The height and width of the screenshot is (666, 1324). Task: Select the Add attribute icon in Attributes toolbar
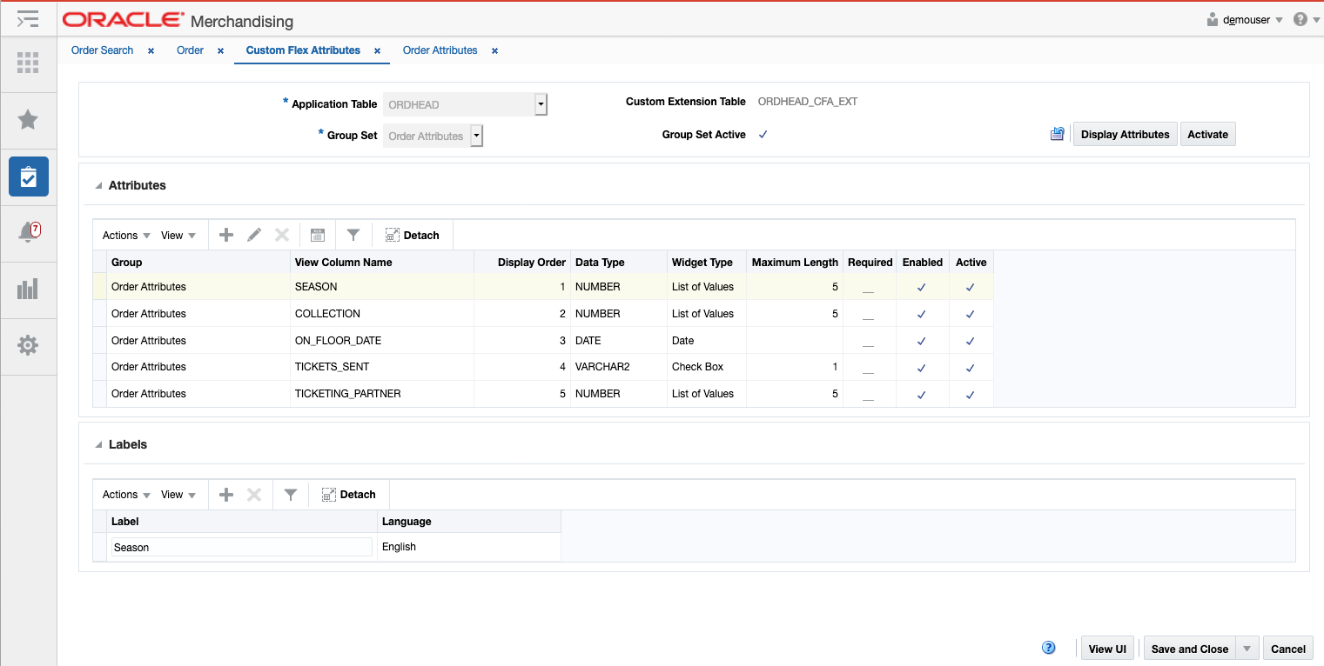click(x=225, y=234)
